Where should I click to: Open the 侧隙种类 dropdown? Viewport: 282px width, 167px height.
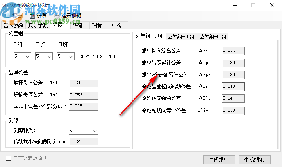click(x=84, y=131)
